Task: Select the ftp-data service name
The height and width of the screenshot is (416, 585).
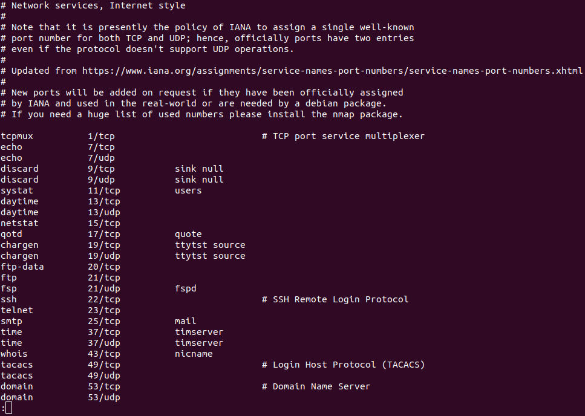Action: coord(22,267)
